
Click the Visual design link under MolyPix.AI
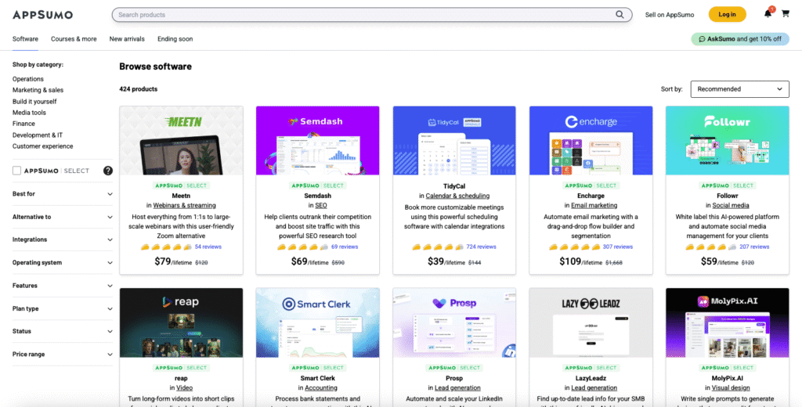click(731, 388)
